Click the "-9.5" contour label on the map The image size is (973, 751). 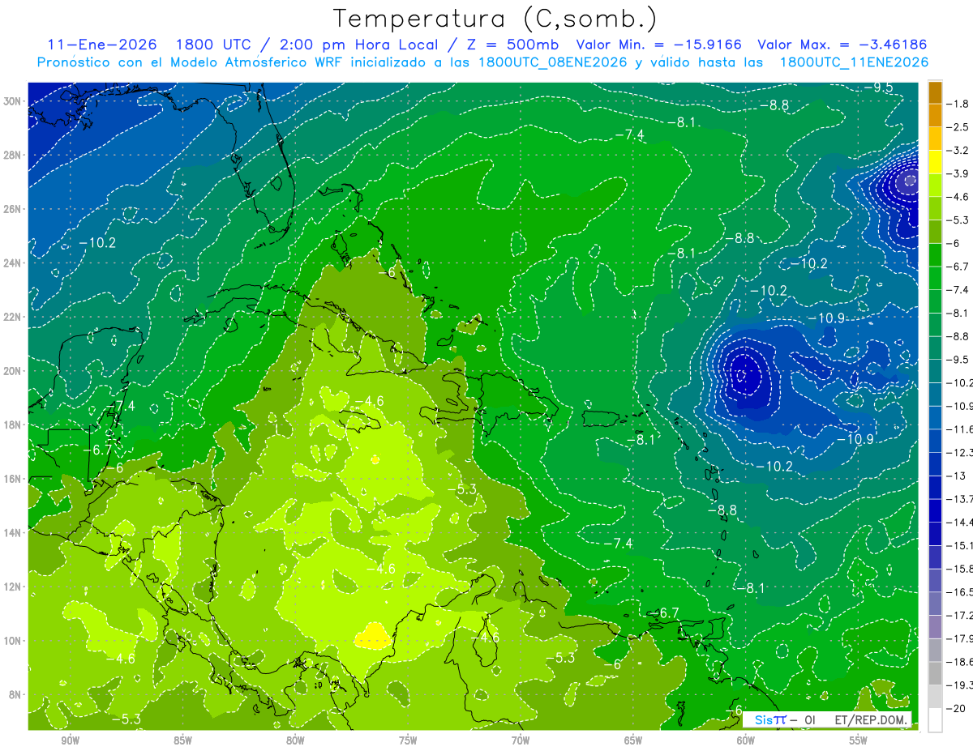pyautogui.click(x=877, y=87)
